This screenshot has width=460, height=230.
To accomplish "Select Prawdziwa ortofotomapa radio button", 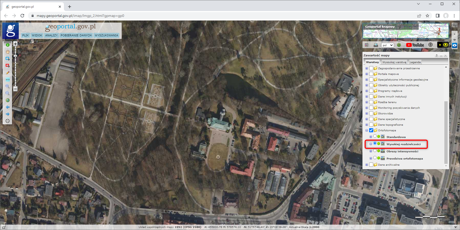I will (x=375, y=158).
